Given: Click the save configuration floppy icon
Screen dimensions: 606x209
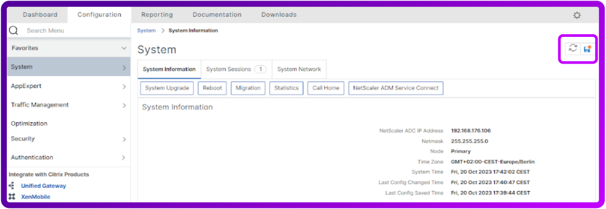Looking at the screenshot, I should click(587, 49).
